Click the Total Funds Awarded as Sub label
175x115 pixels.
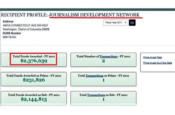(x=34, y=95)
